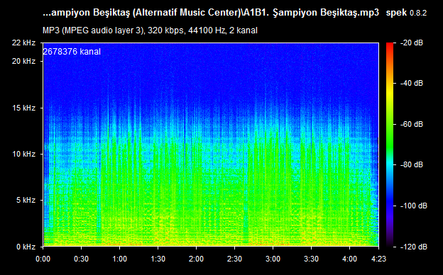This screenshot has height=275, width=443.
Task: Click the 4:00 time label
Action: pos(349,259)
